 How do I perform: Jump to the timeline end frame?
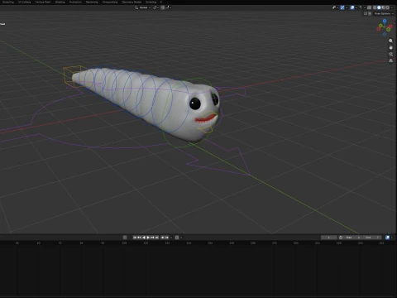pos(157,238)
